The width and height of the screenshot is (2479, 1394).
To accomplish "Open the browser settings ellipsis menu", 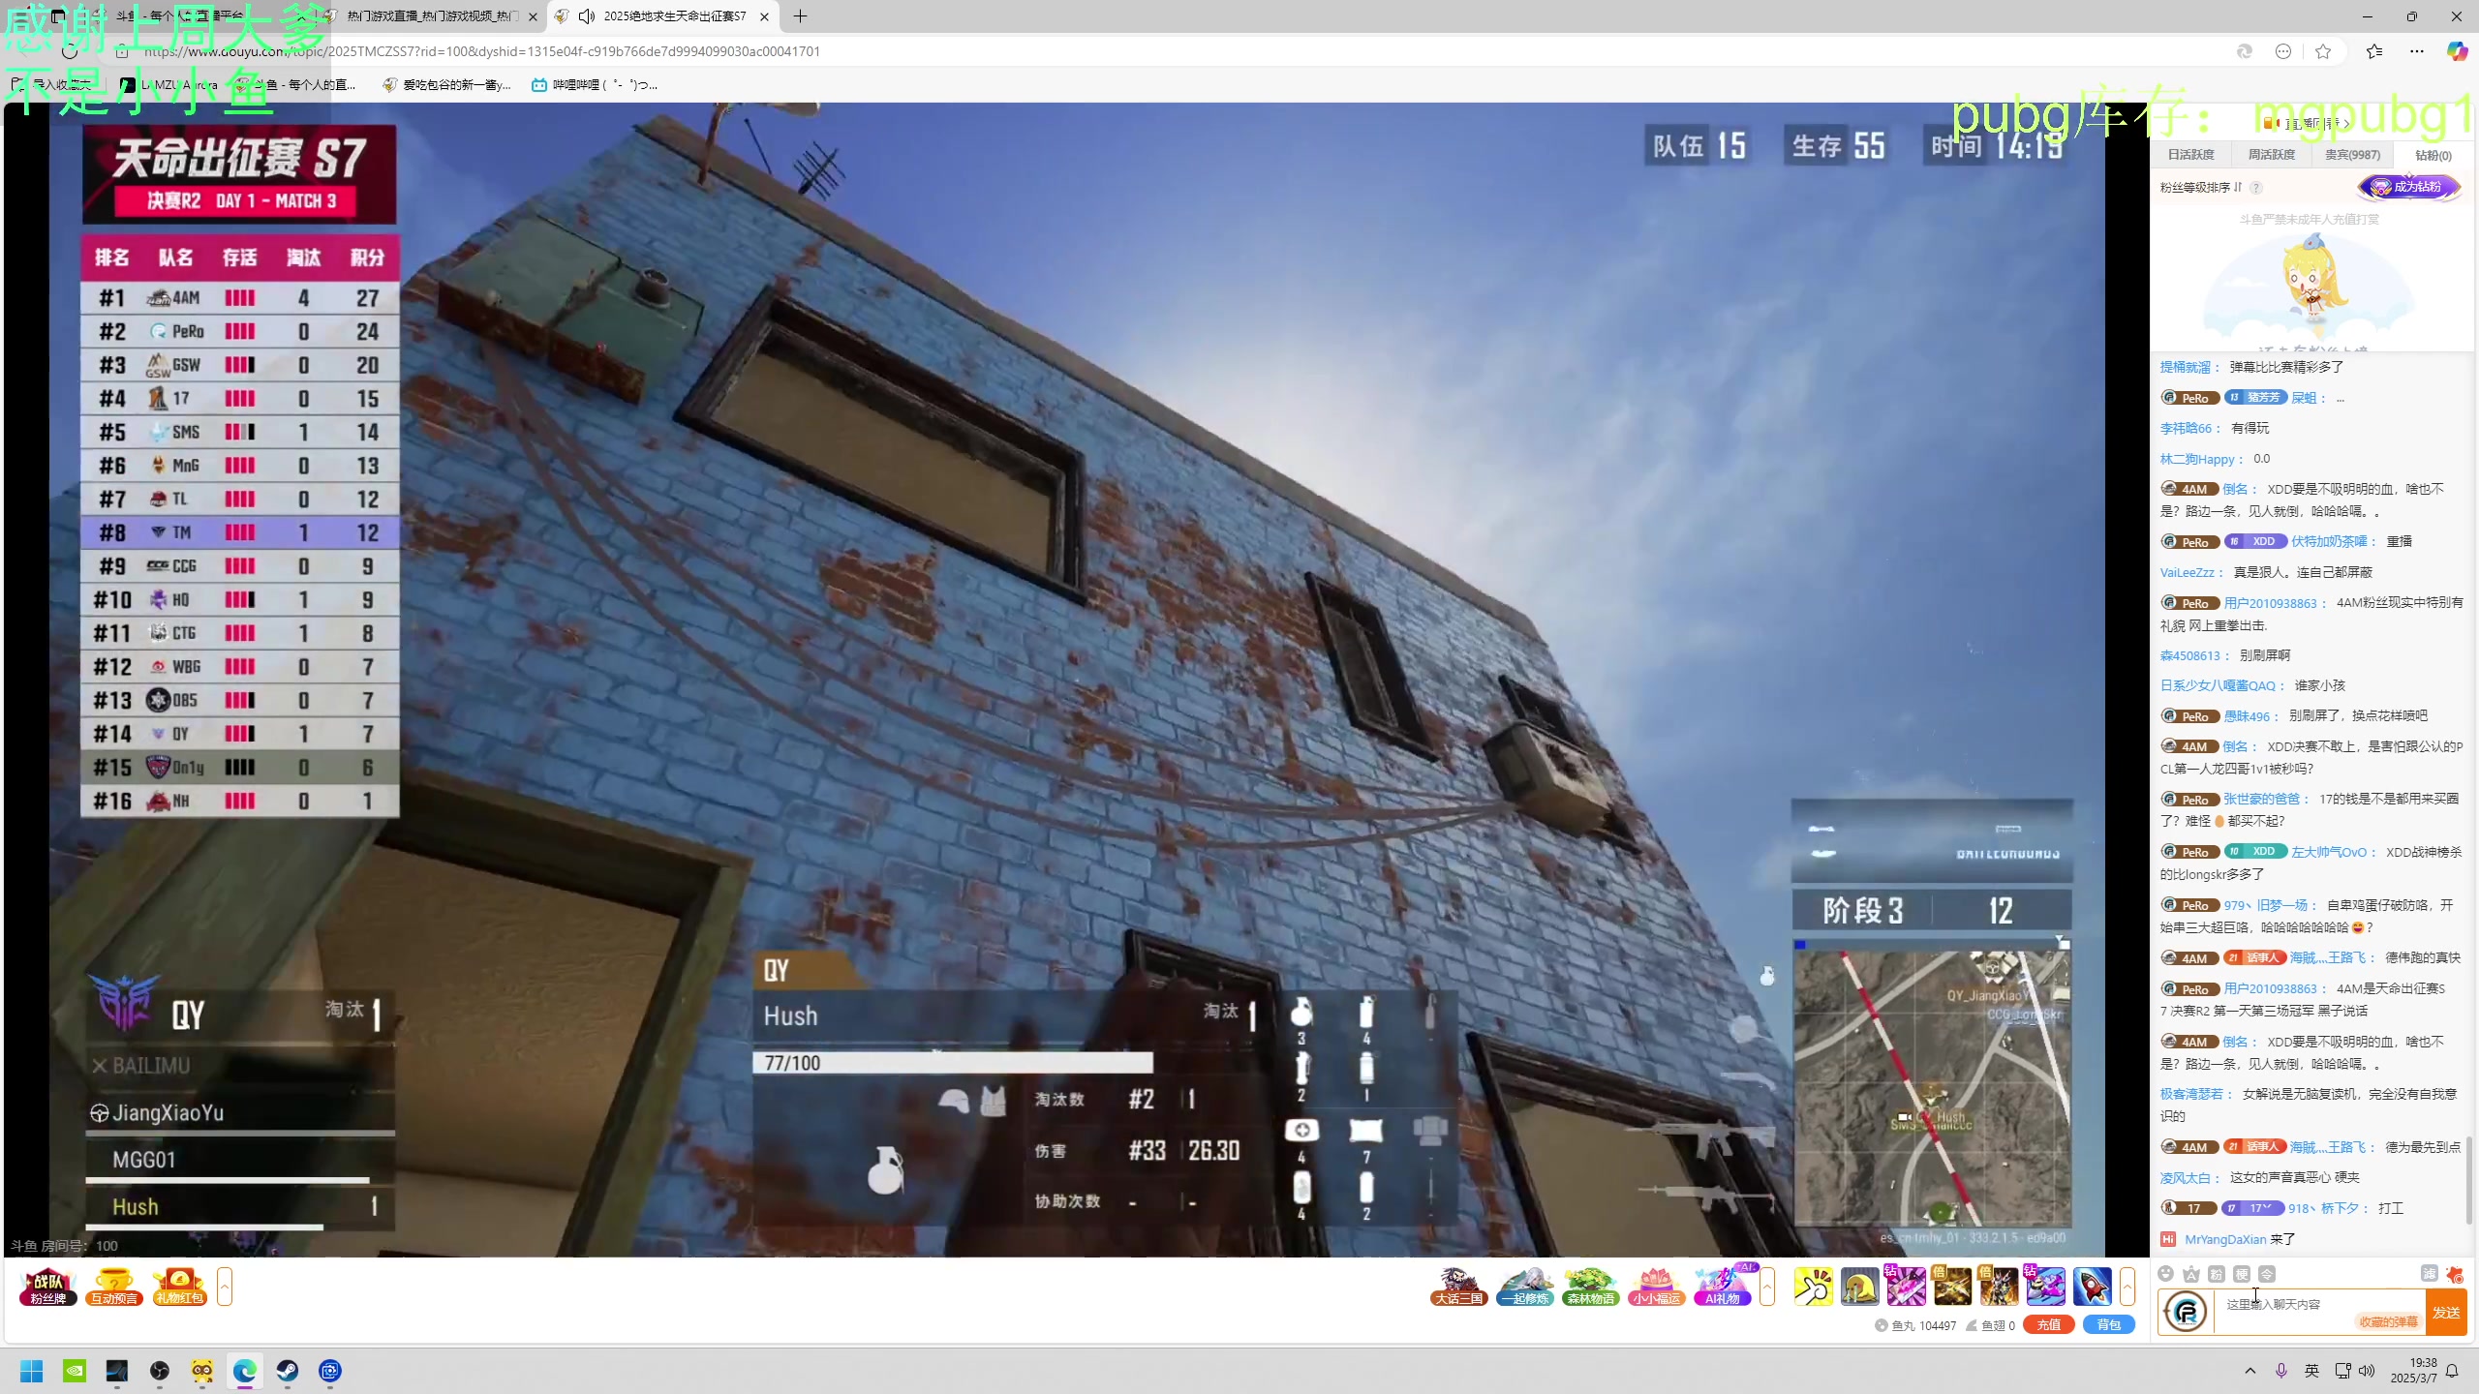I will [2417, 51].
